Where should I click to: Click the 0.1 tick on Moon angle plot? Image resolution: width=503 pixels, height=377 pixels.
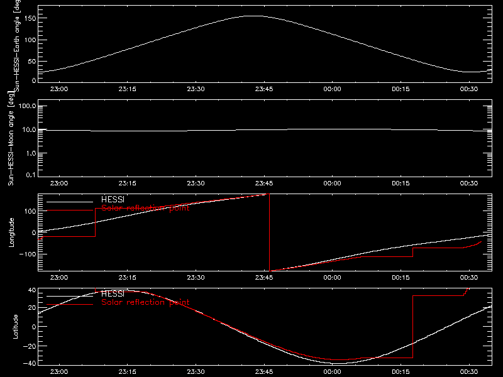(x=31, y=175)
